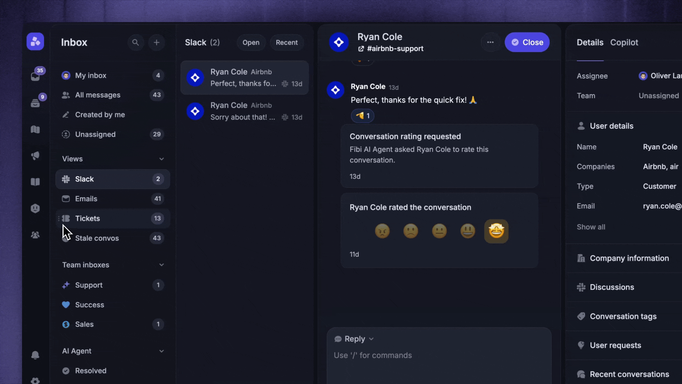682x384 pixels.
Task: Open the inbox icon with 35 badge
Action: [36, 76]
